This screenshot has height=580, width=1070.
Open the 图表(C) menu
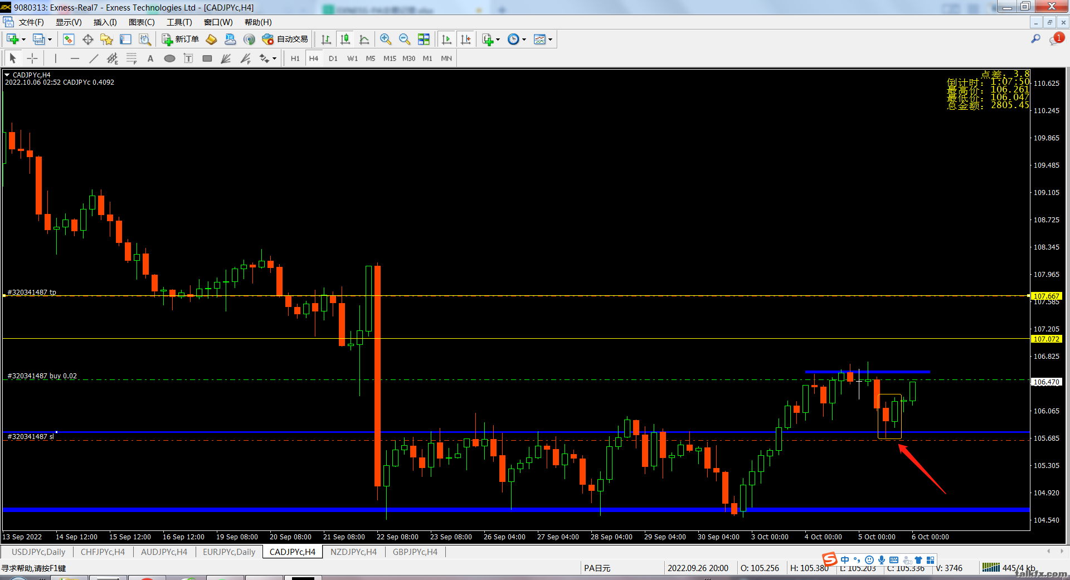click(x=142, y=22)
